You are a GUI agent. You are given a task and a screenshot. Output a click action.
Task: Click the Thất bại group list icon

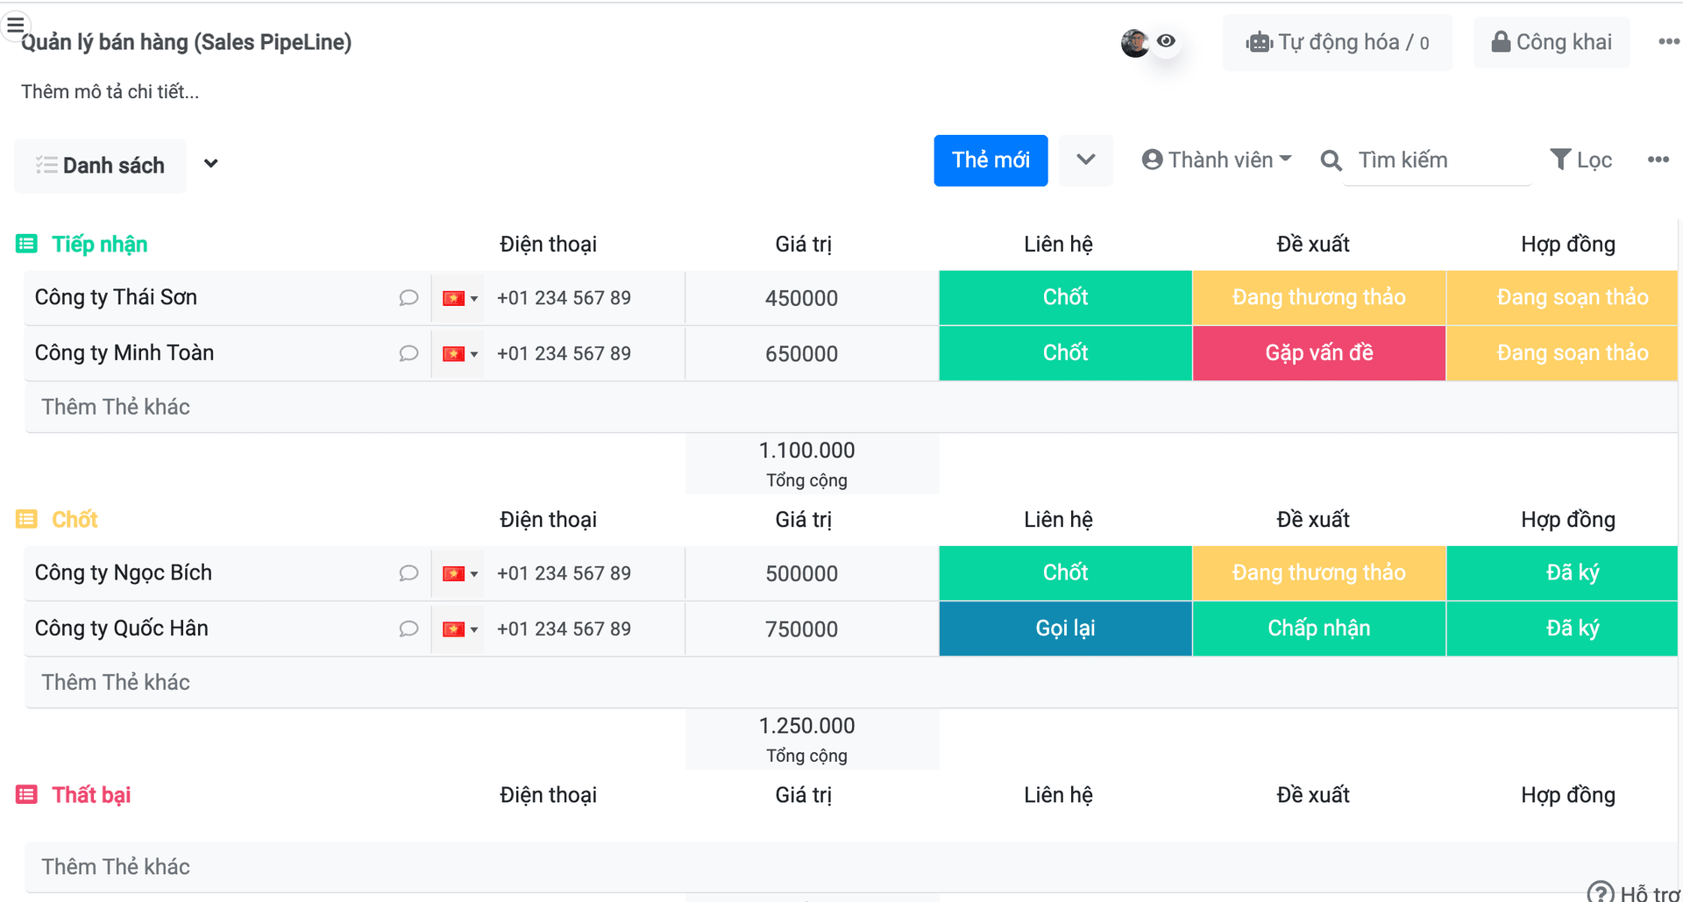[26, 795]
